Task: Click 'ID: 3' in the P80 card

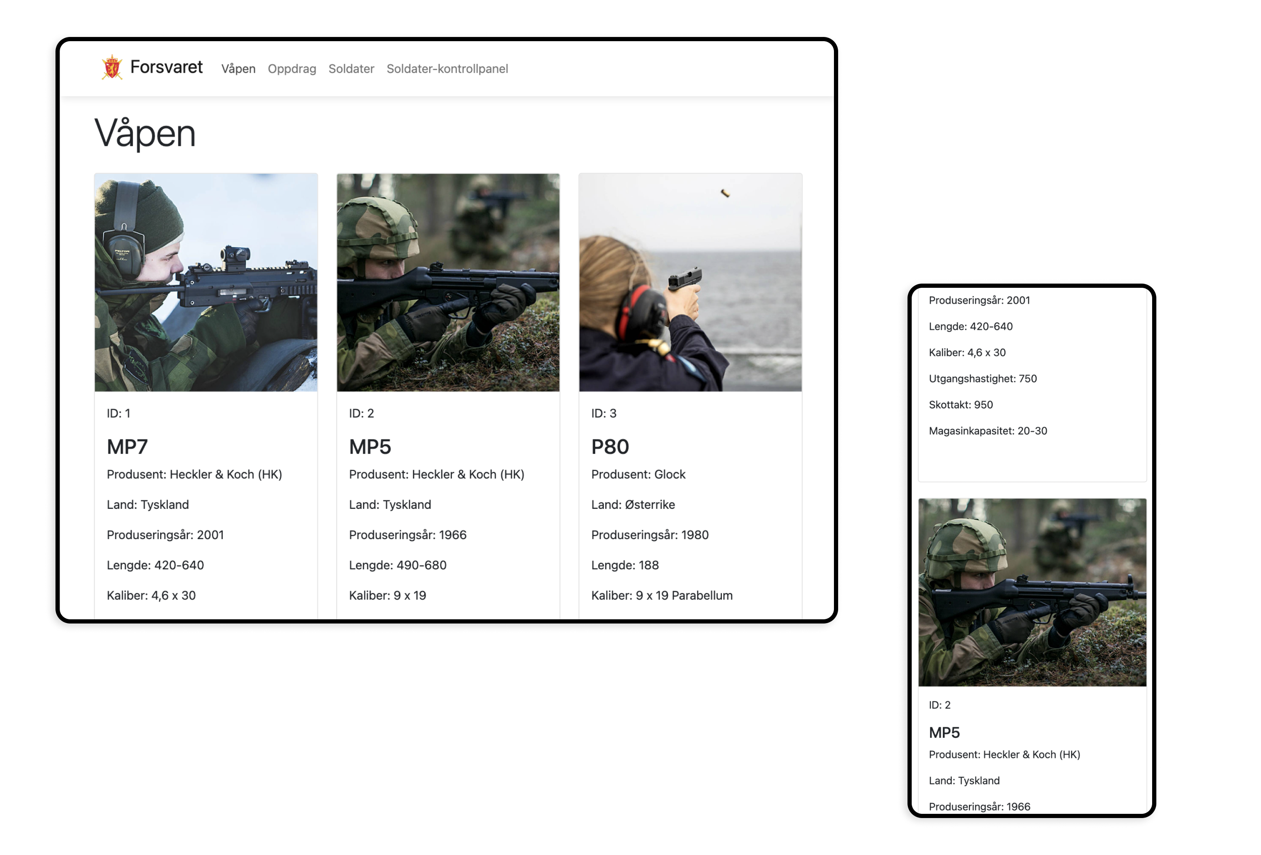Action: 603,413
